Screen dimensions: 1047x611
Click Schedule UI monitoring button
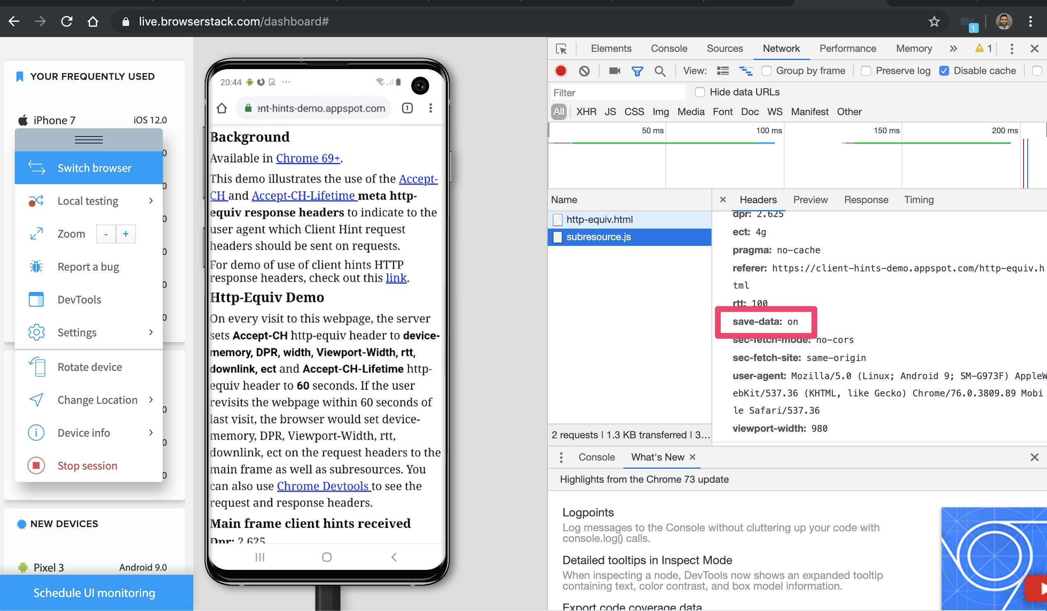(94, 593)
